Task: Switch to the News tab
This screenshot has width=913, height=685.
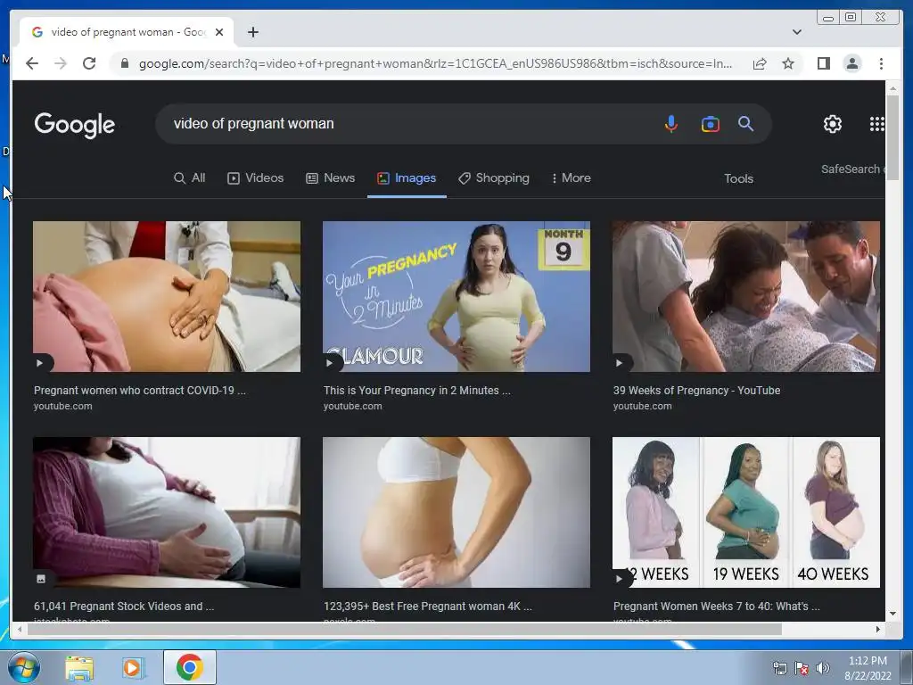Action: (x=331, y=177)
